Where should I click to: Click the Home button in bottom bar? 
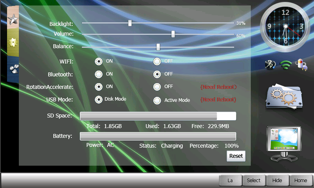pyautogui.click(x=301, y=181)
